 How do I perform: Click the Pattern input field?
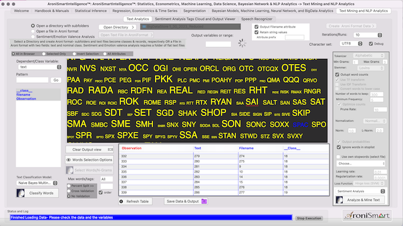tap(32, 80)
